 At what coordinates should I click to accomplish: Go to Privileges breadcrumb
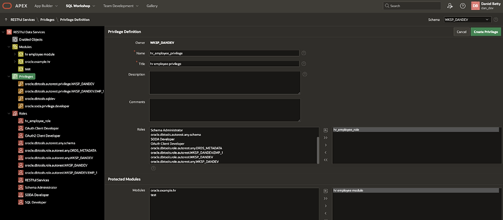(47, 20)
